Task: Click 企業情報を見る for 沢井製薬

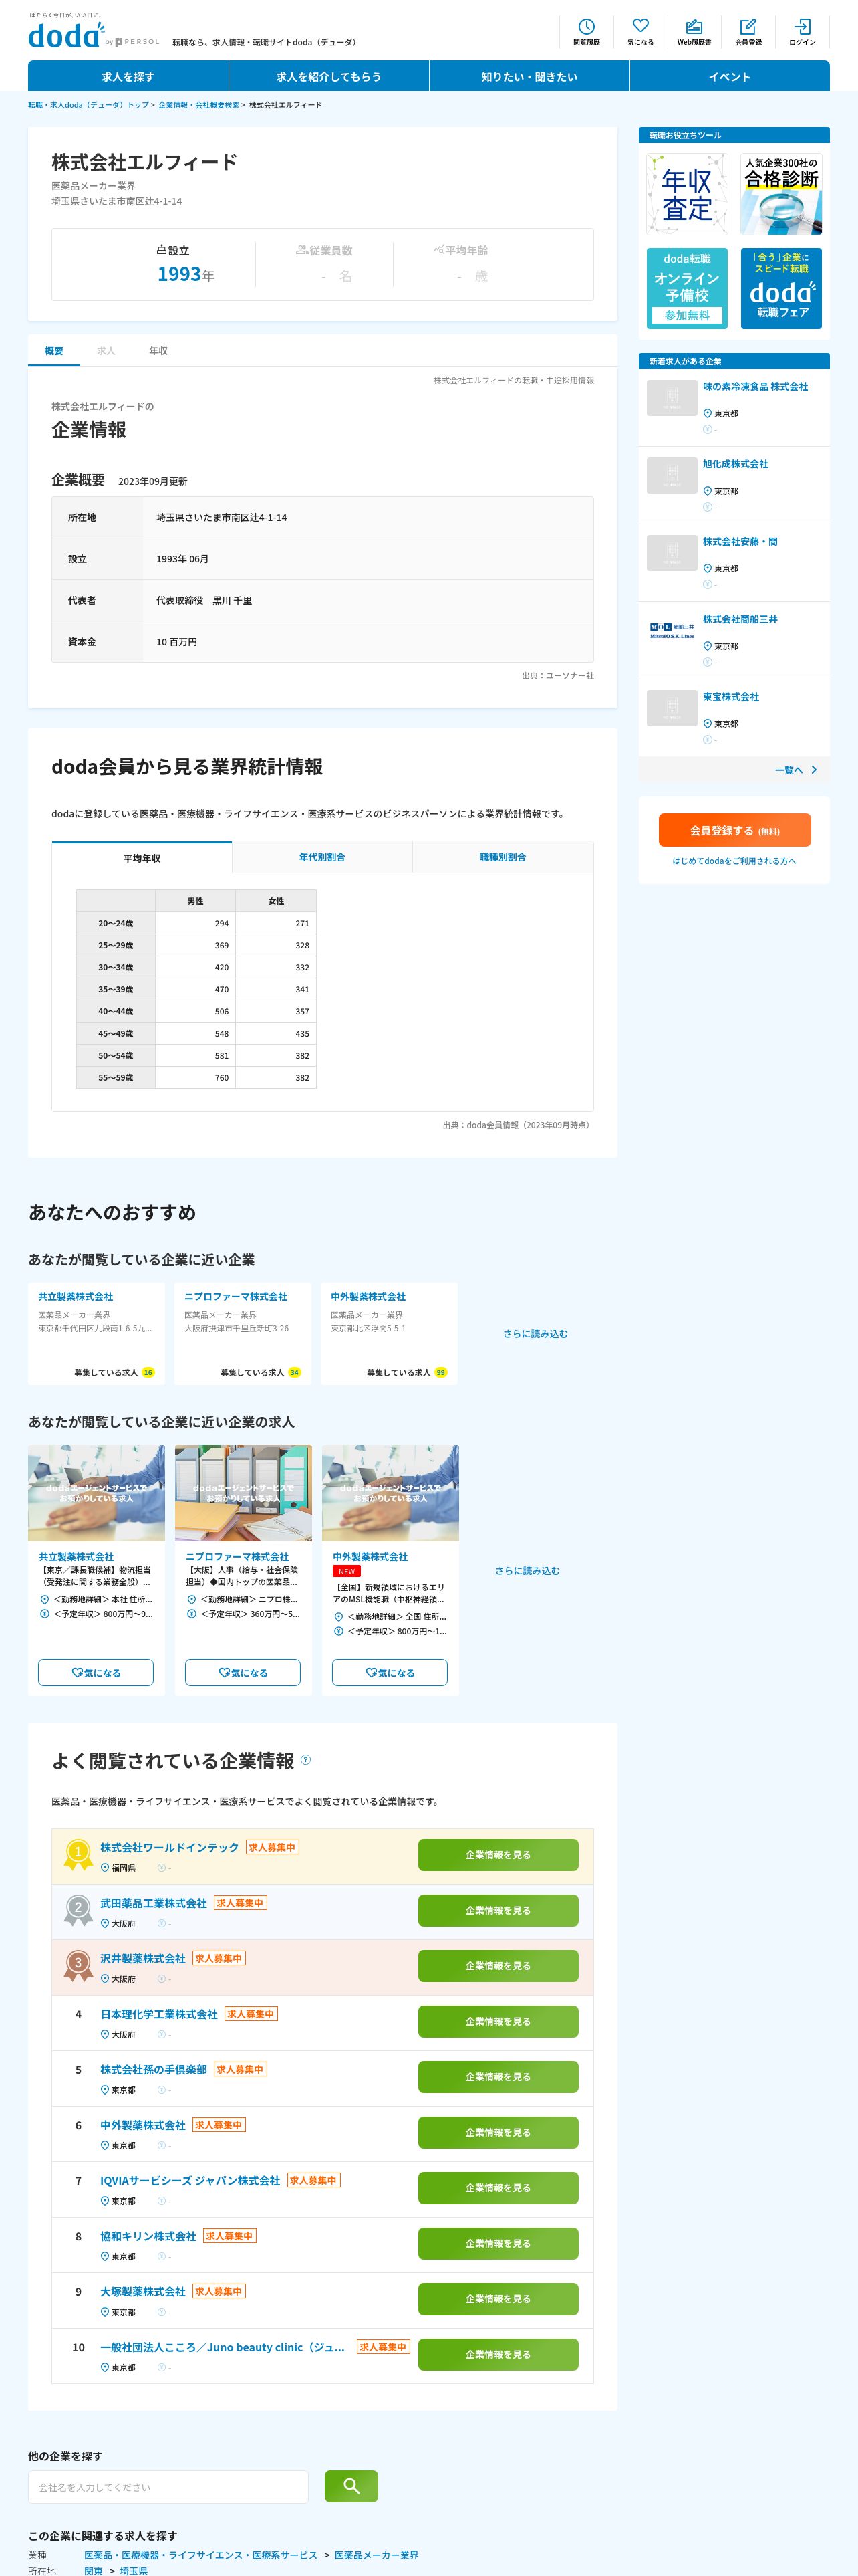Action: click(x=497, y=1966)
